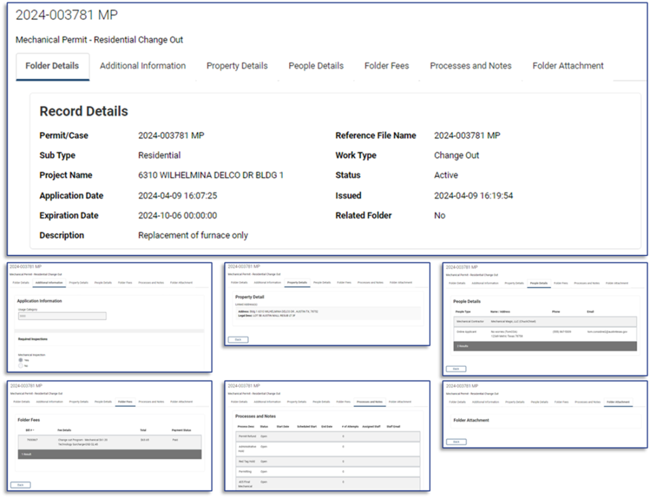This screenshot has width=650, height=498.
Task: View the Processes and Notes tab
Action: click(x=470, y=65)
